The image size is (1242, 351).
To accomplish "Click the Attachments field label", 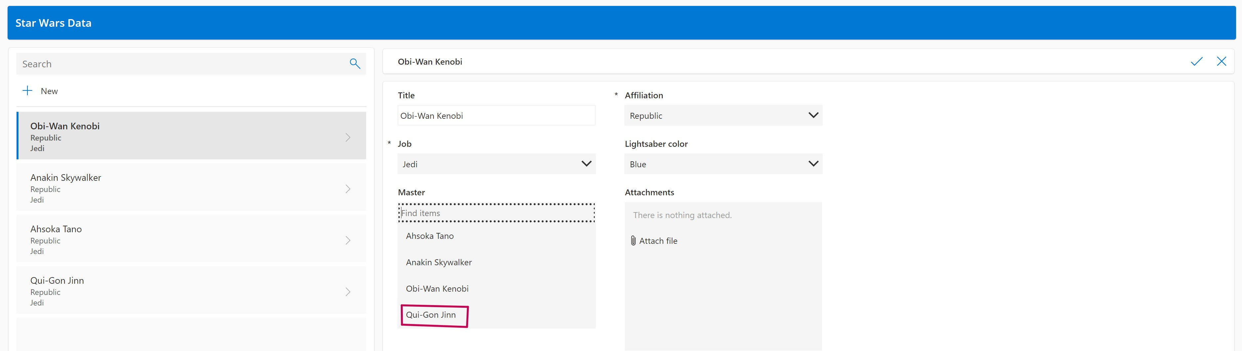I will coord(650,192).
